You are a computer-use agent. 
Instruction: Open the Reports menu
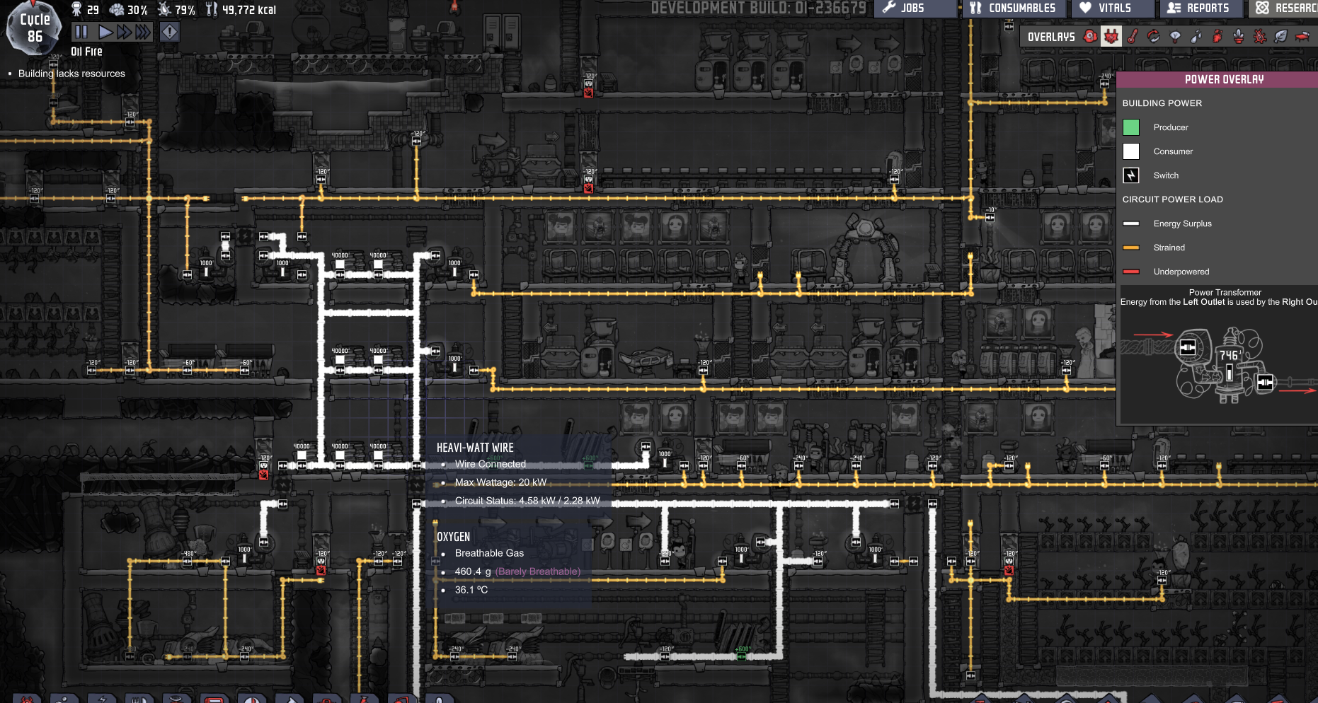coord(1200,8)
